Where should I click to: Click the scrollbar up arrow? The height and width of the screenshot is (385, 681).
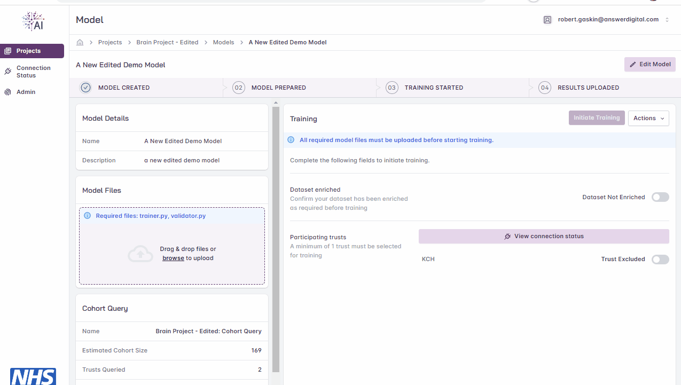276,103
